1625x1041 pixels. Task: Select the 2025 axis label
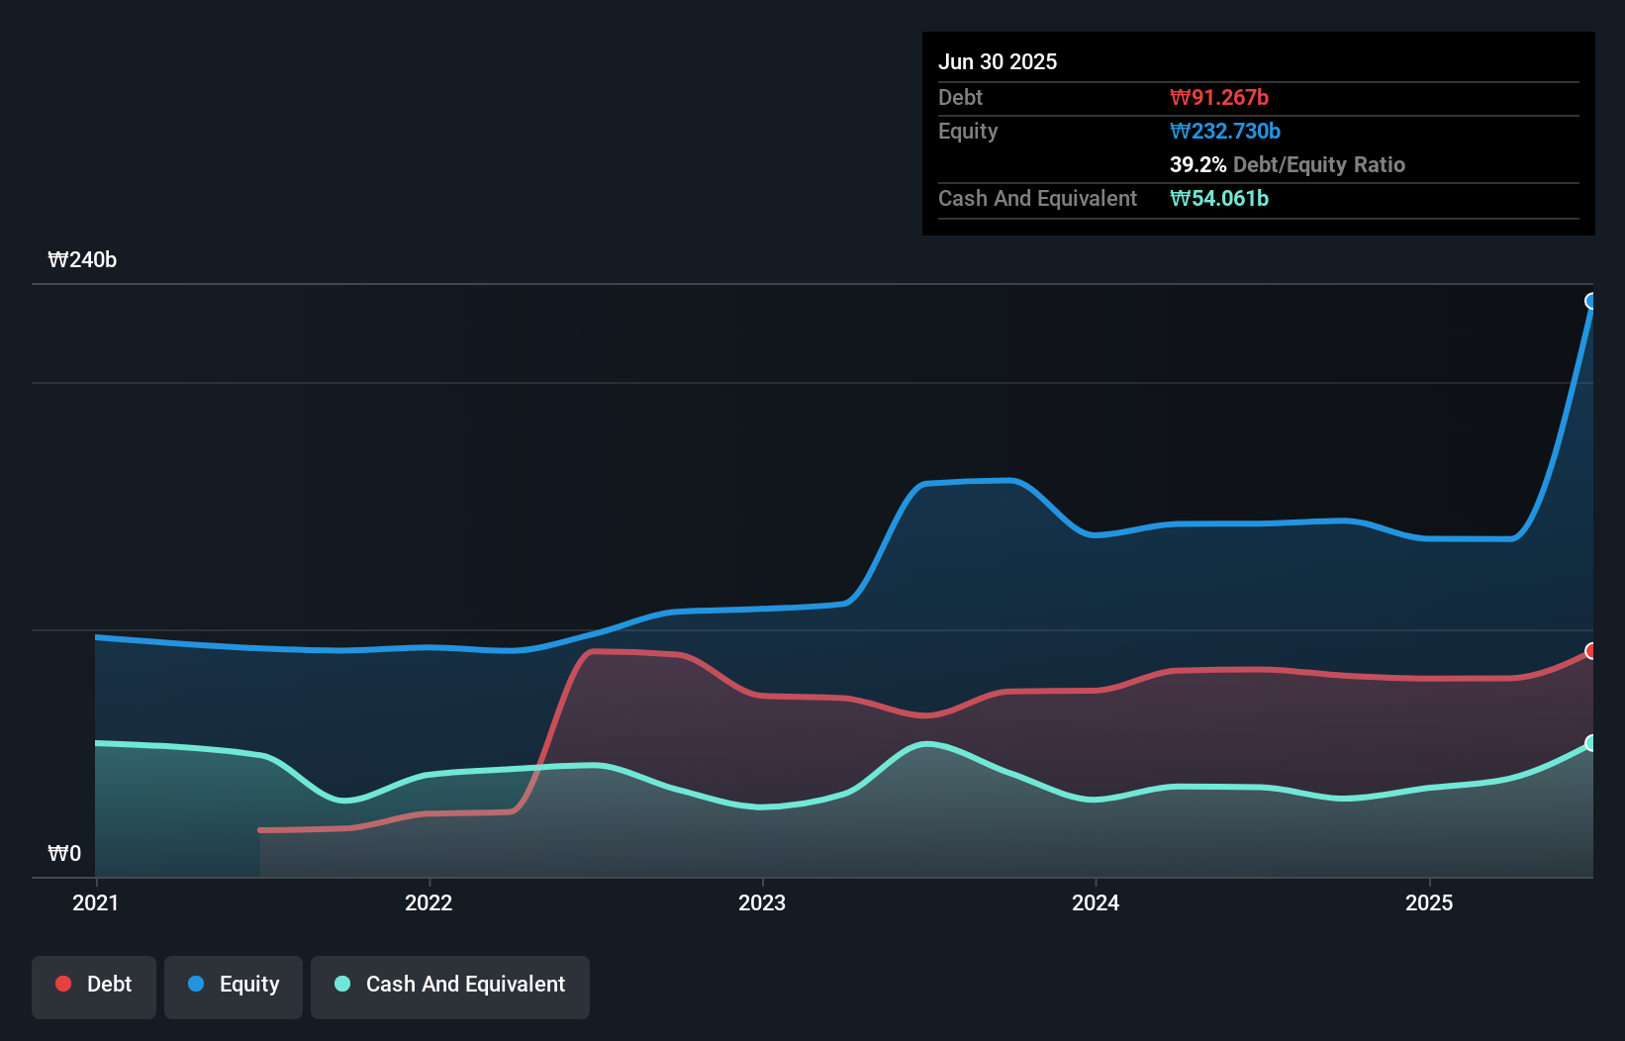coord(1429,902)
